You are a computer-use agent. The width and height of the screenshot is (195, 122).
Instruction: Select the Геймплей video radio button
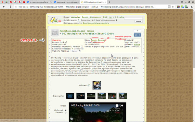click(65, 110)
